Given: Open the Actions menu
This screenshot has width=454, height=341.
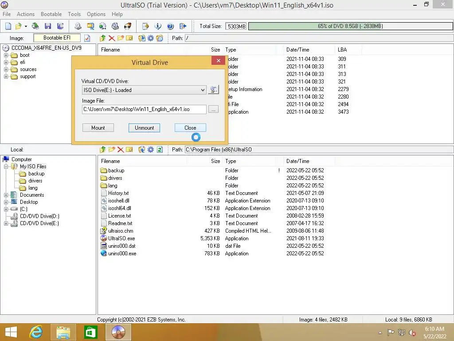Looking at the screenshot, I should click(x=25, y=14).
